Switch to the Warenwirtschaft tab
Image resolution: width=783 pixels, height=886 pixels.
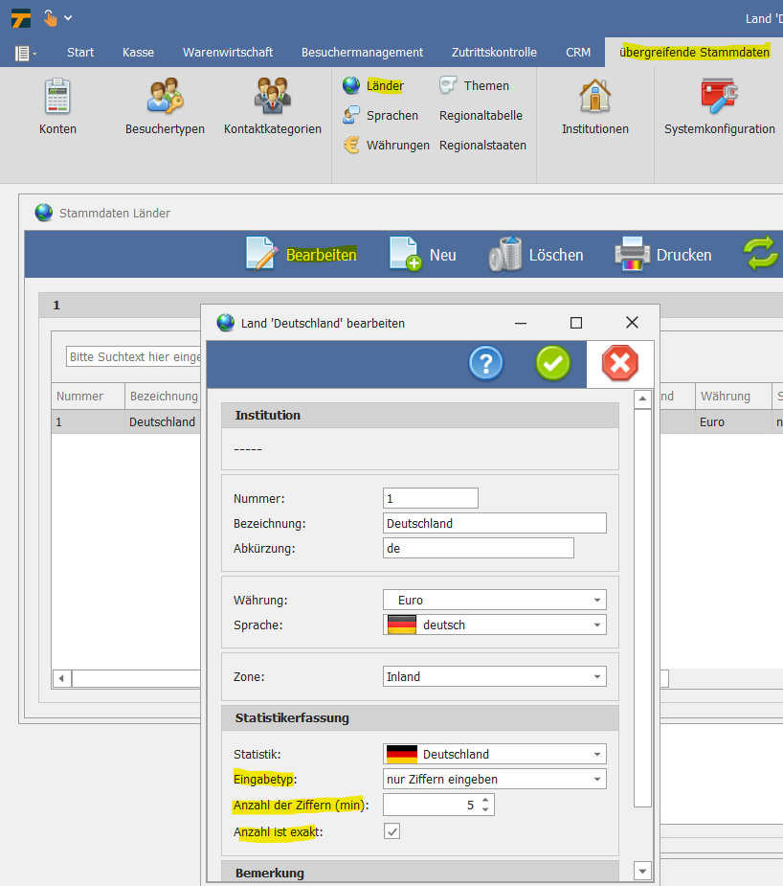coord(228,53)
